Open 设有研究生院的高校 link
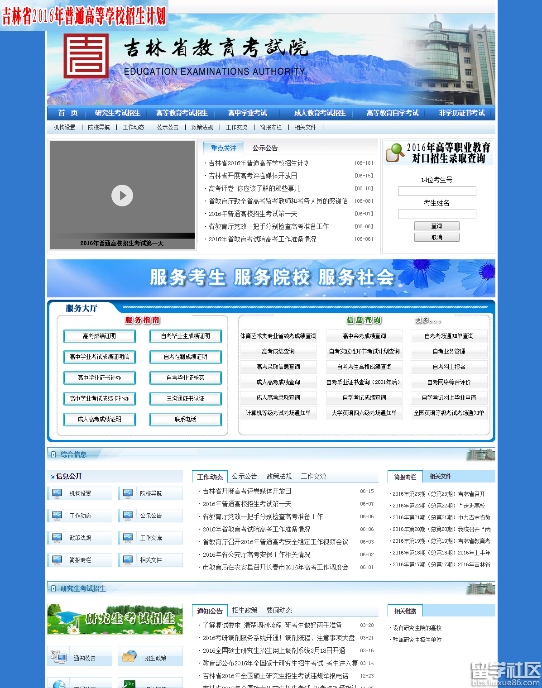The width and height of the screenshot is (542, 688). point(417,628)
